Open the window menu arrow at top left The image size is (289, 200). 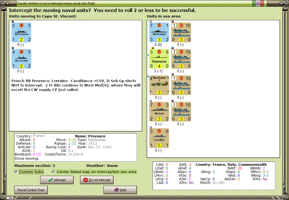[x=8, y=3]
